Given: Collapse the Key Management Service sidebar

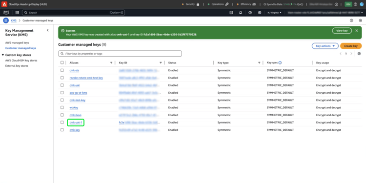Looking at the screenshot, I should [48, 30].
